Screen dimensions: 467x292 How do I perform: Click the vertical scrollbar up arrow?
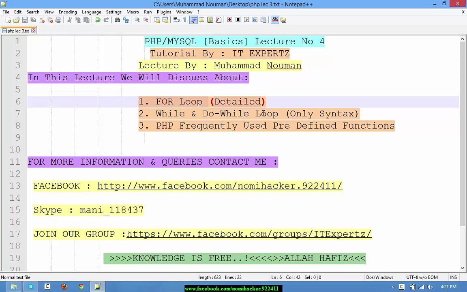click(x=462, y=39)
